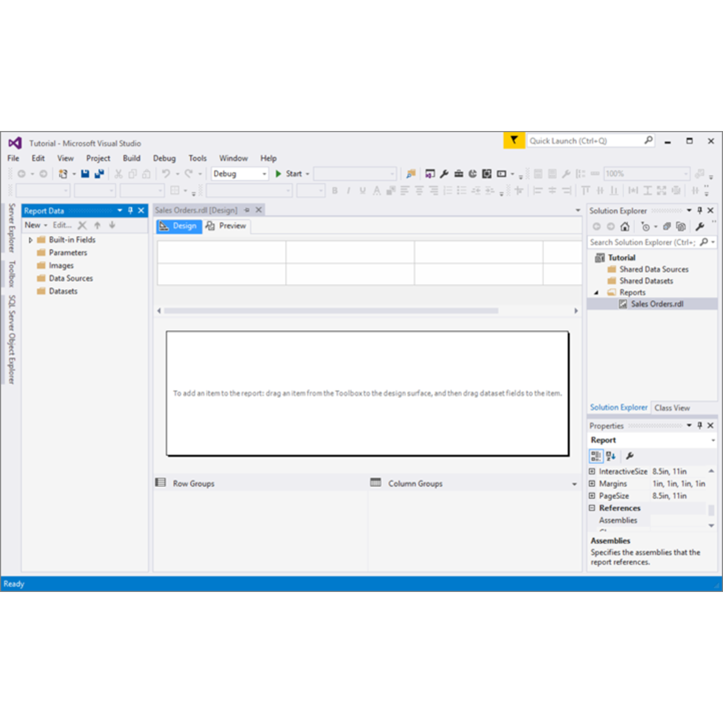
Task: Open the Build menu
Action: tap(132, 158)
